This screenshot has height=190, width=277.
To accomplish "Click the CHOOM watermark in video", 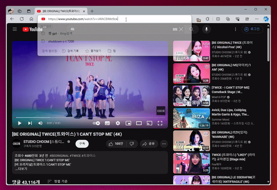I will [x=161, y=111].
